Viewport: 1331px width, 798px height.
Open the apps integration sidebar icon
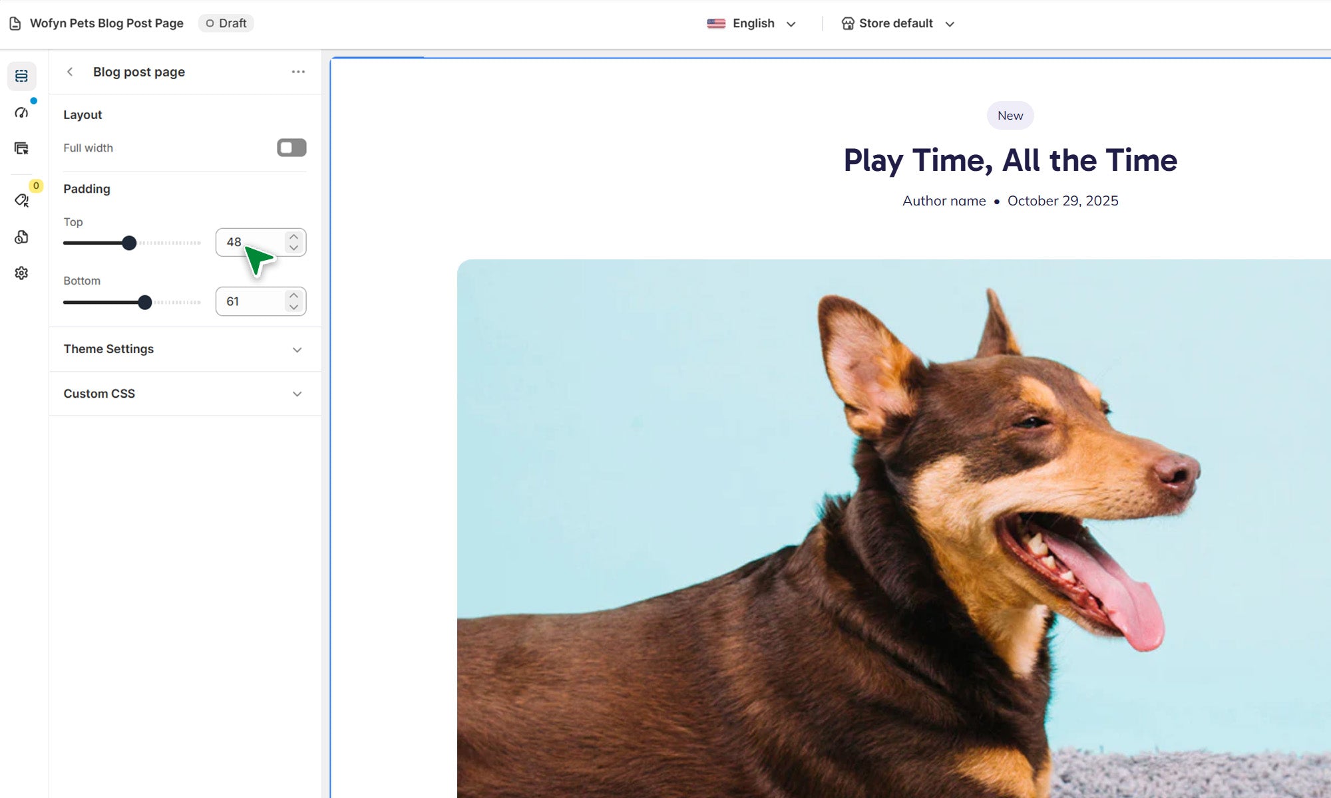click(21, 237)
